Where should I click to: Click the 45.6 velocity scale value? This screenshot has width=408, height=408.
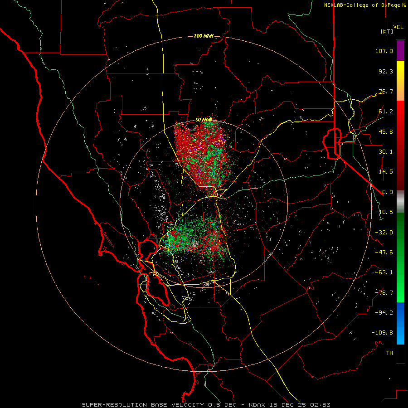click(x=386, y=131)
